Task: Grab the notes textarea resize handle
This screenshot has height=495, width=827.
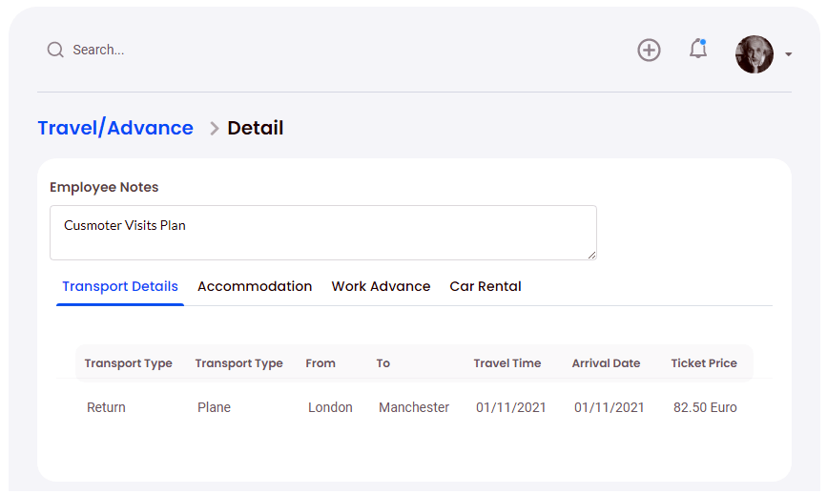Action: pos(591,255)
